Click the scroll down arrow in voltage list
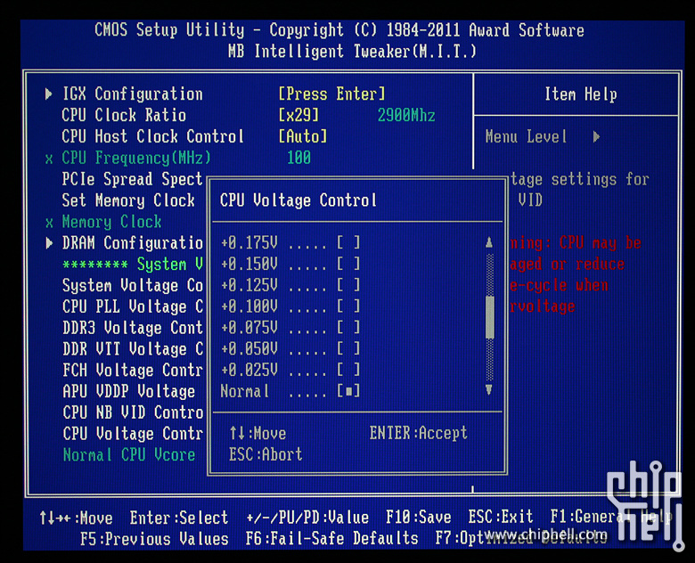The width and height of the screenshot is (695, 563). coord(489,390)
